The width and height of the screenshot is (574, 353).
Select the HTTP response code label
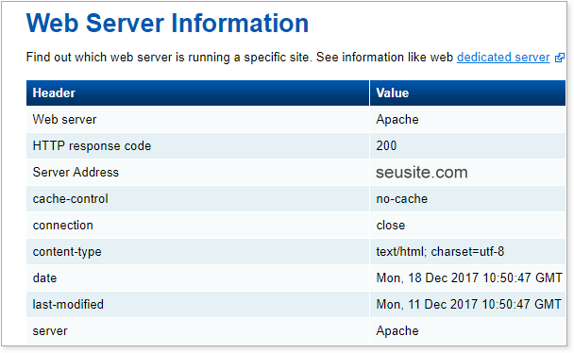pyautogui.click(x=92, y=146)
